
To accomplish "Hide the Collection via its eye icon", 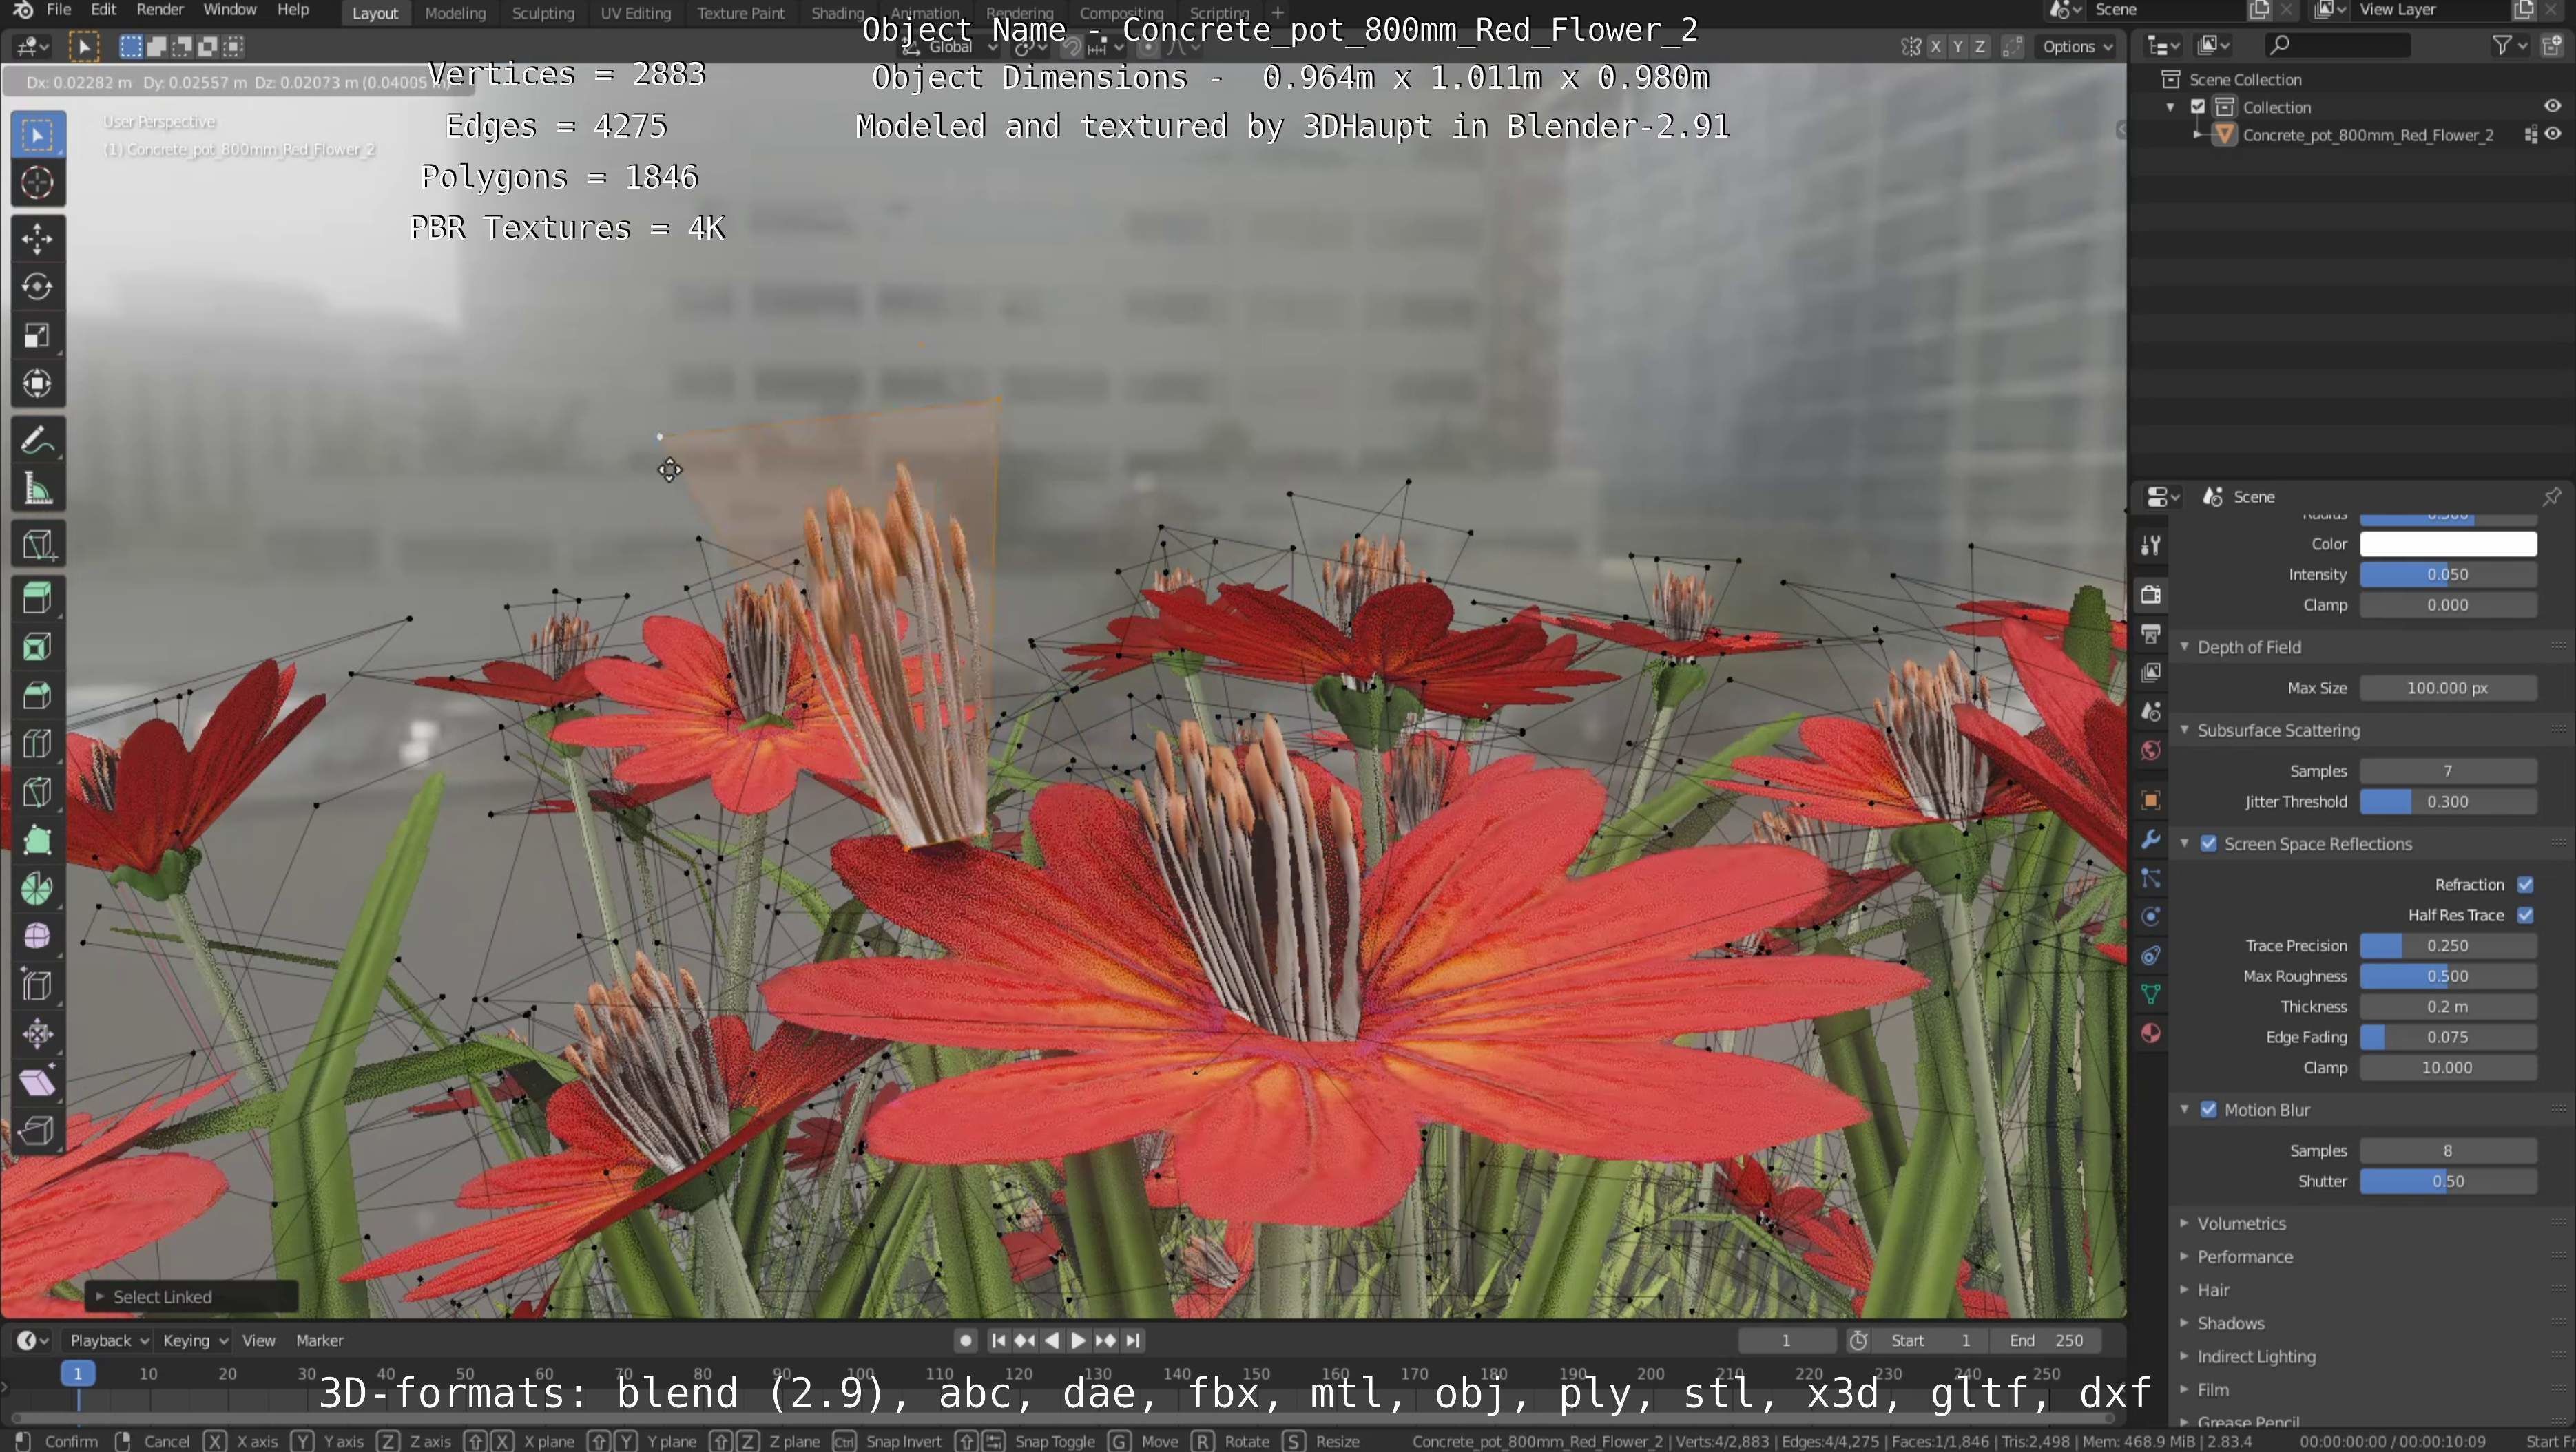I will pos(2553,107).
